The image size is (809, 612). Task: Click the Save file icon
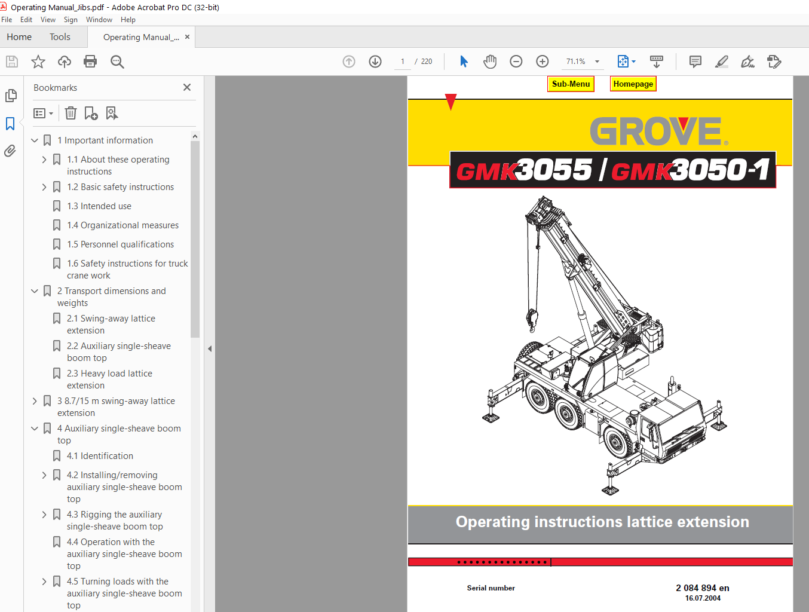click(x=12, y=62)
